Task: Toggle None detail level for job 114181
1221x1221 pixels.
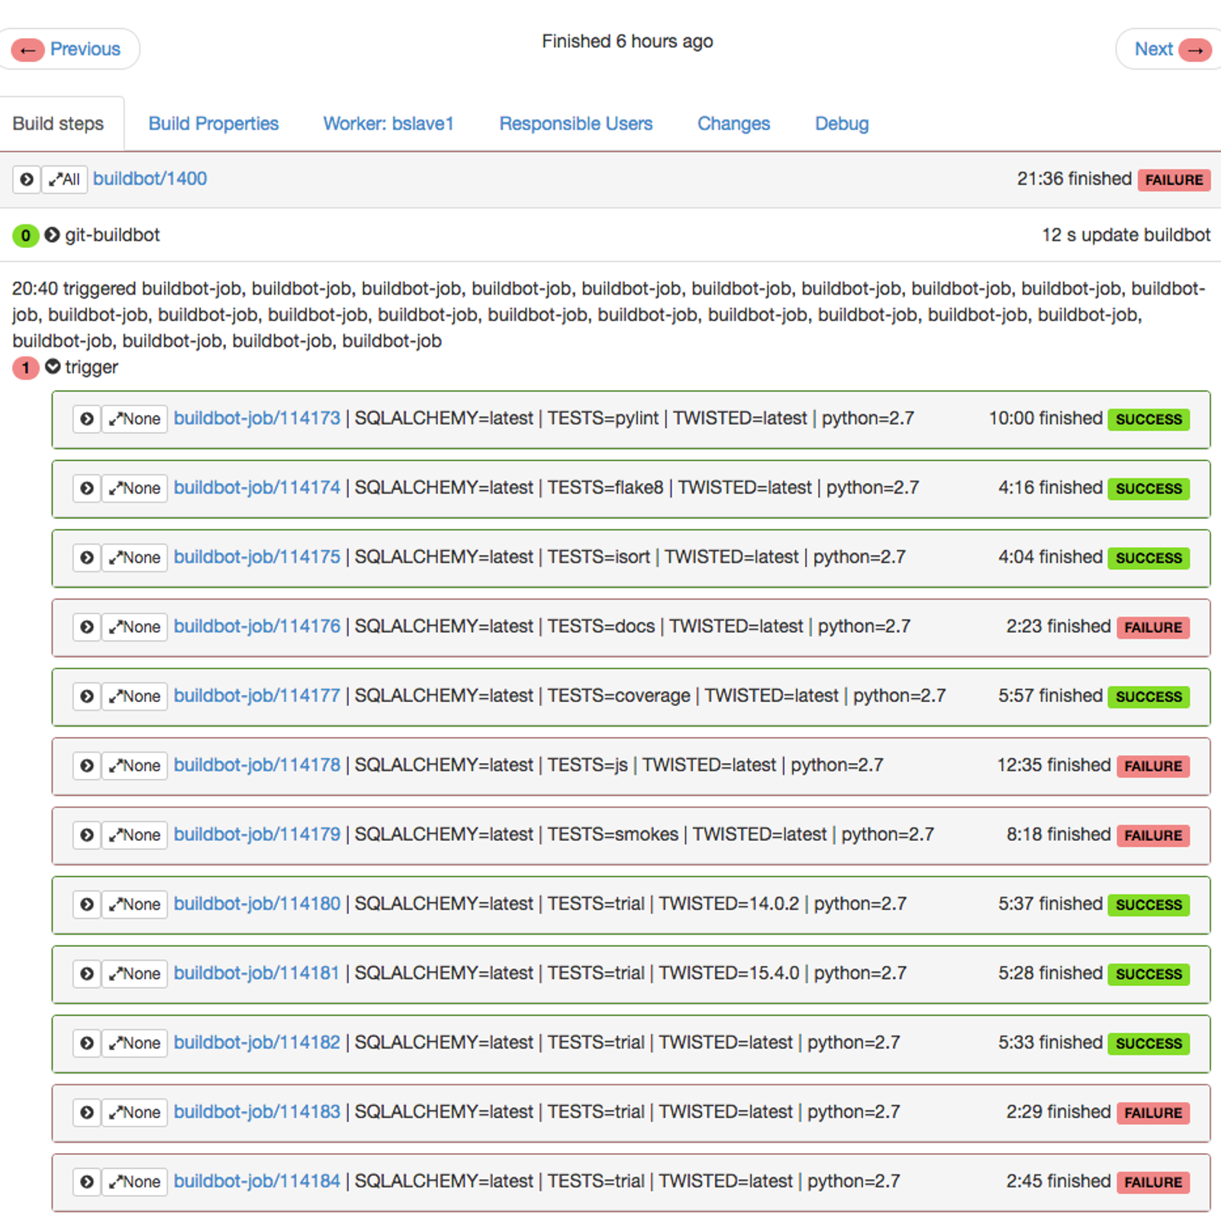Action: click(135, 975)
